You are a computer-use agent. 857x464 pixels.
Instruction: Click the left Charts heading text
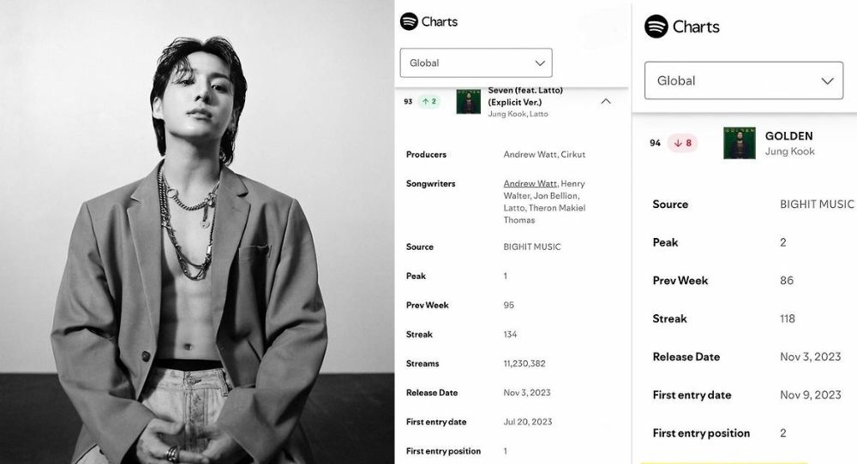click(x=440, y=22)
